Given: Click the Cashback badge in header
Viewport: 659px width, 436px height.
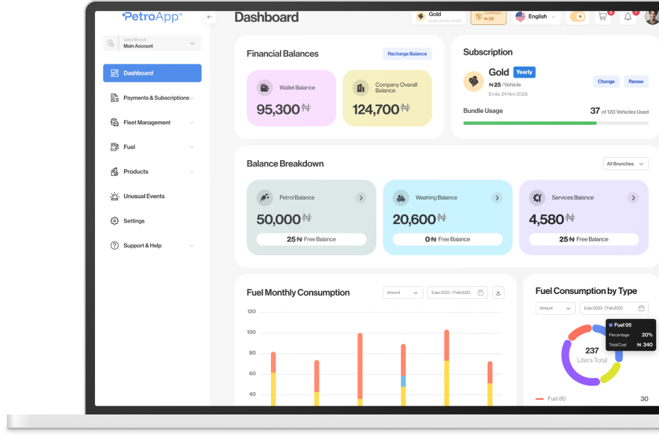Looking at the screenshot, I should pyautogui.click(x=489, y=16).
